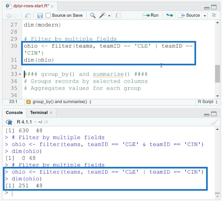Screen dimensions: 222x201
Task: Open the section navigator group_by() and summarise()
Action: coord(59,102)
